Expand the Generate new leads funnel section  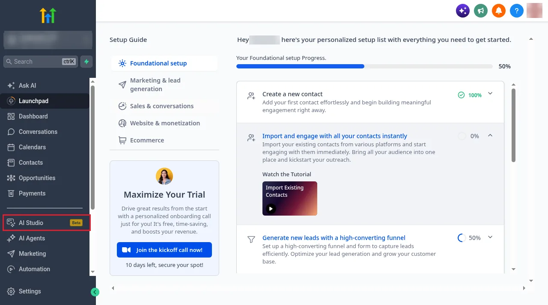tap(490, 237)
